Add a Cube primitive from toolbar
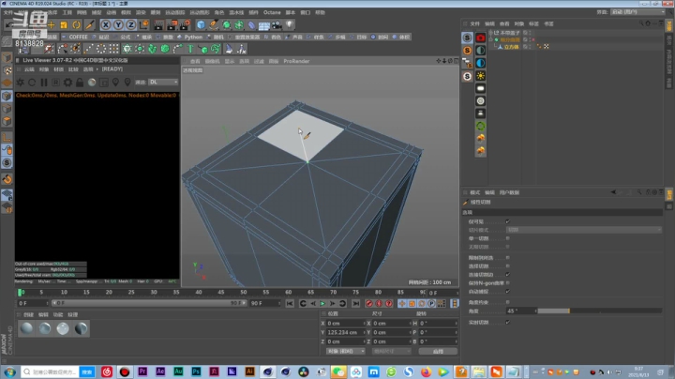 pos(201,25)
